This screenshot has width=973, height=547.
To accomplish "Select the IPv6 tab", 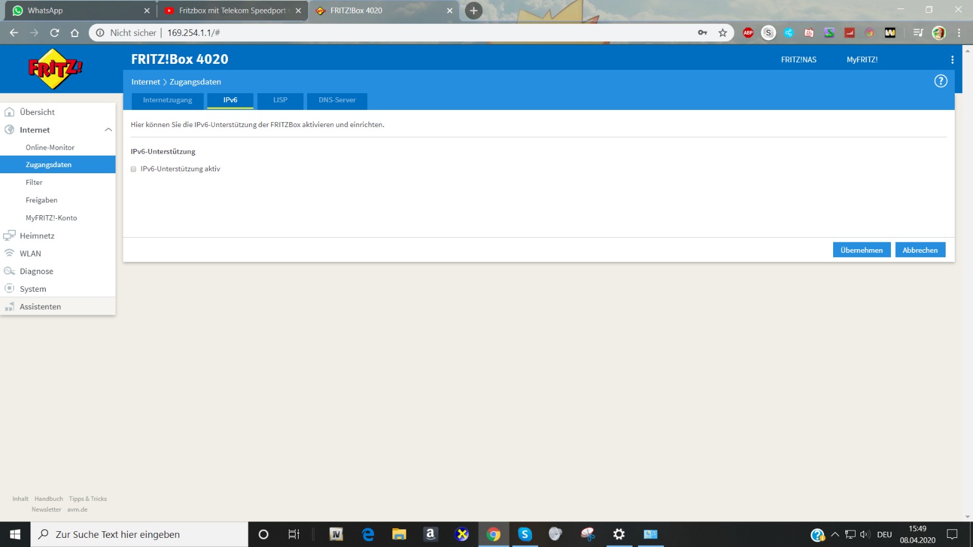I will point(230,100).
